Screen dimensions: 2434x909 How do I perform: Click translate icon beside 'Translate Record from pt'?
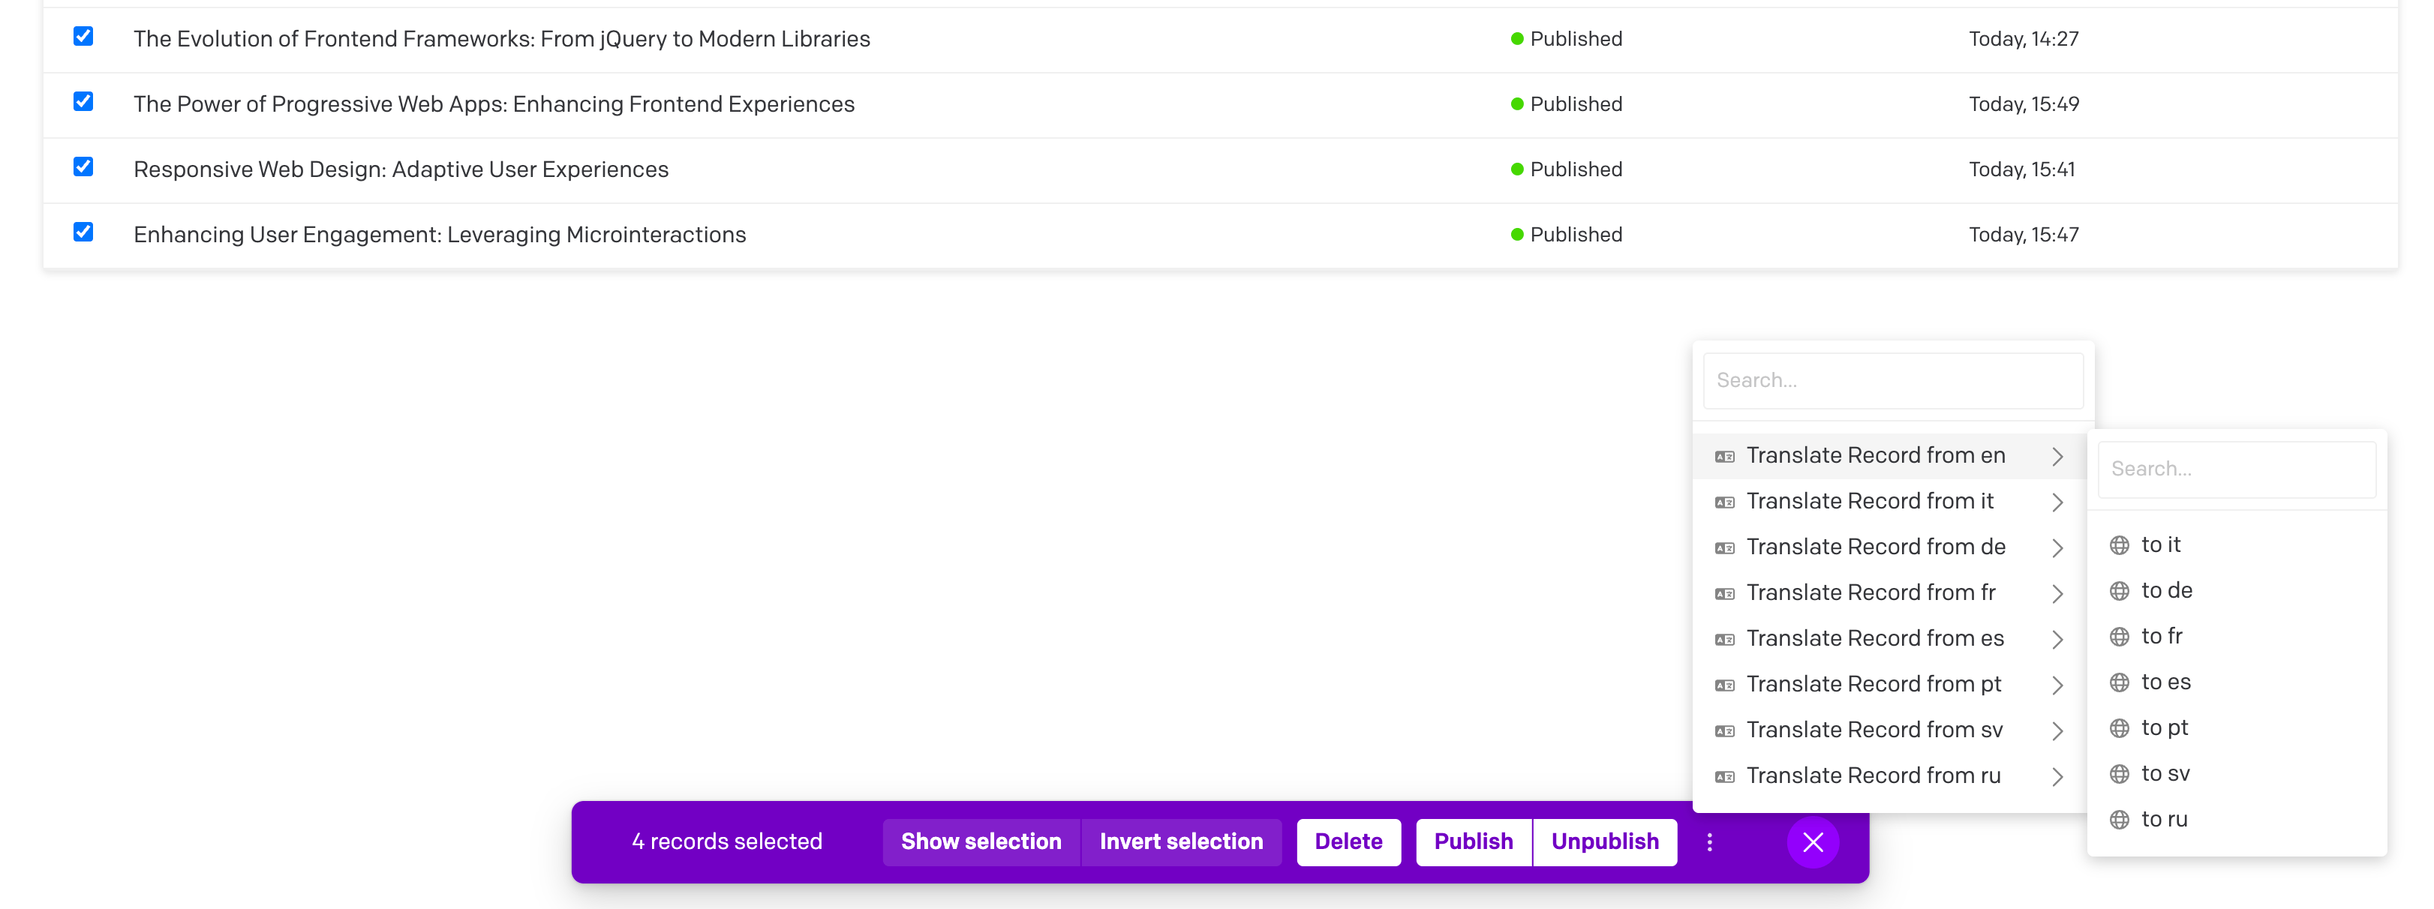[x=1723, y=685]
